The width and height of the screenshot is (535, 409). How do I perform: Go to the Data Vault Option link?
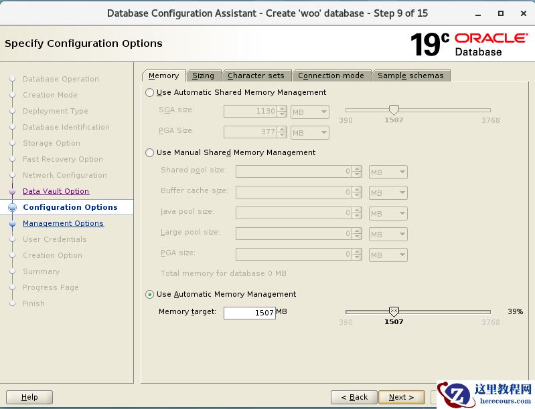pyautogui.click(x=56, y=191)
